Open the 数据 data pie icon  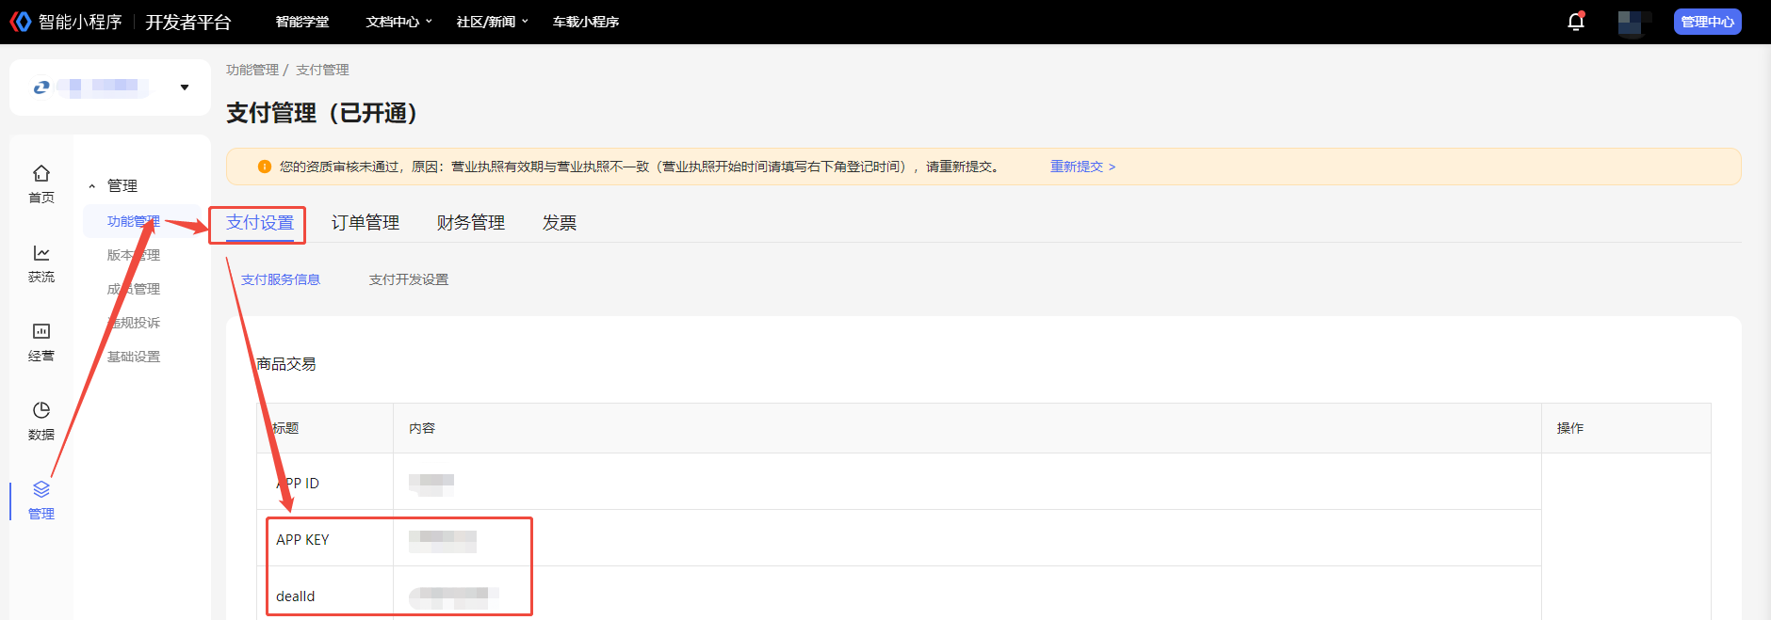pos(41,411)
